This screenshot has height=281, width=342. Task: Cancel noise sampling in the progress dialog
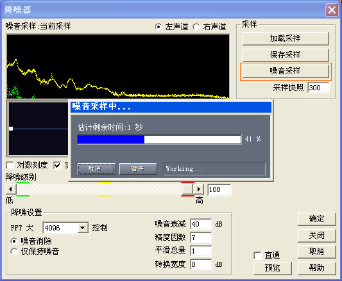click(x=96, y=169)
